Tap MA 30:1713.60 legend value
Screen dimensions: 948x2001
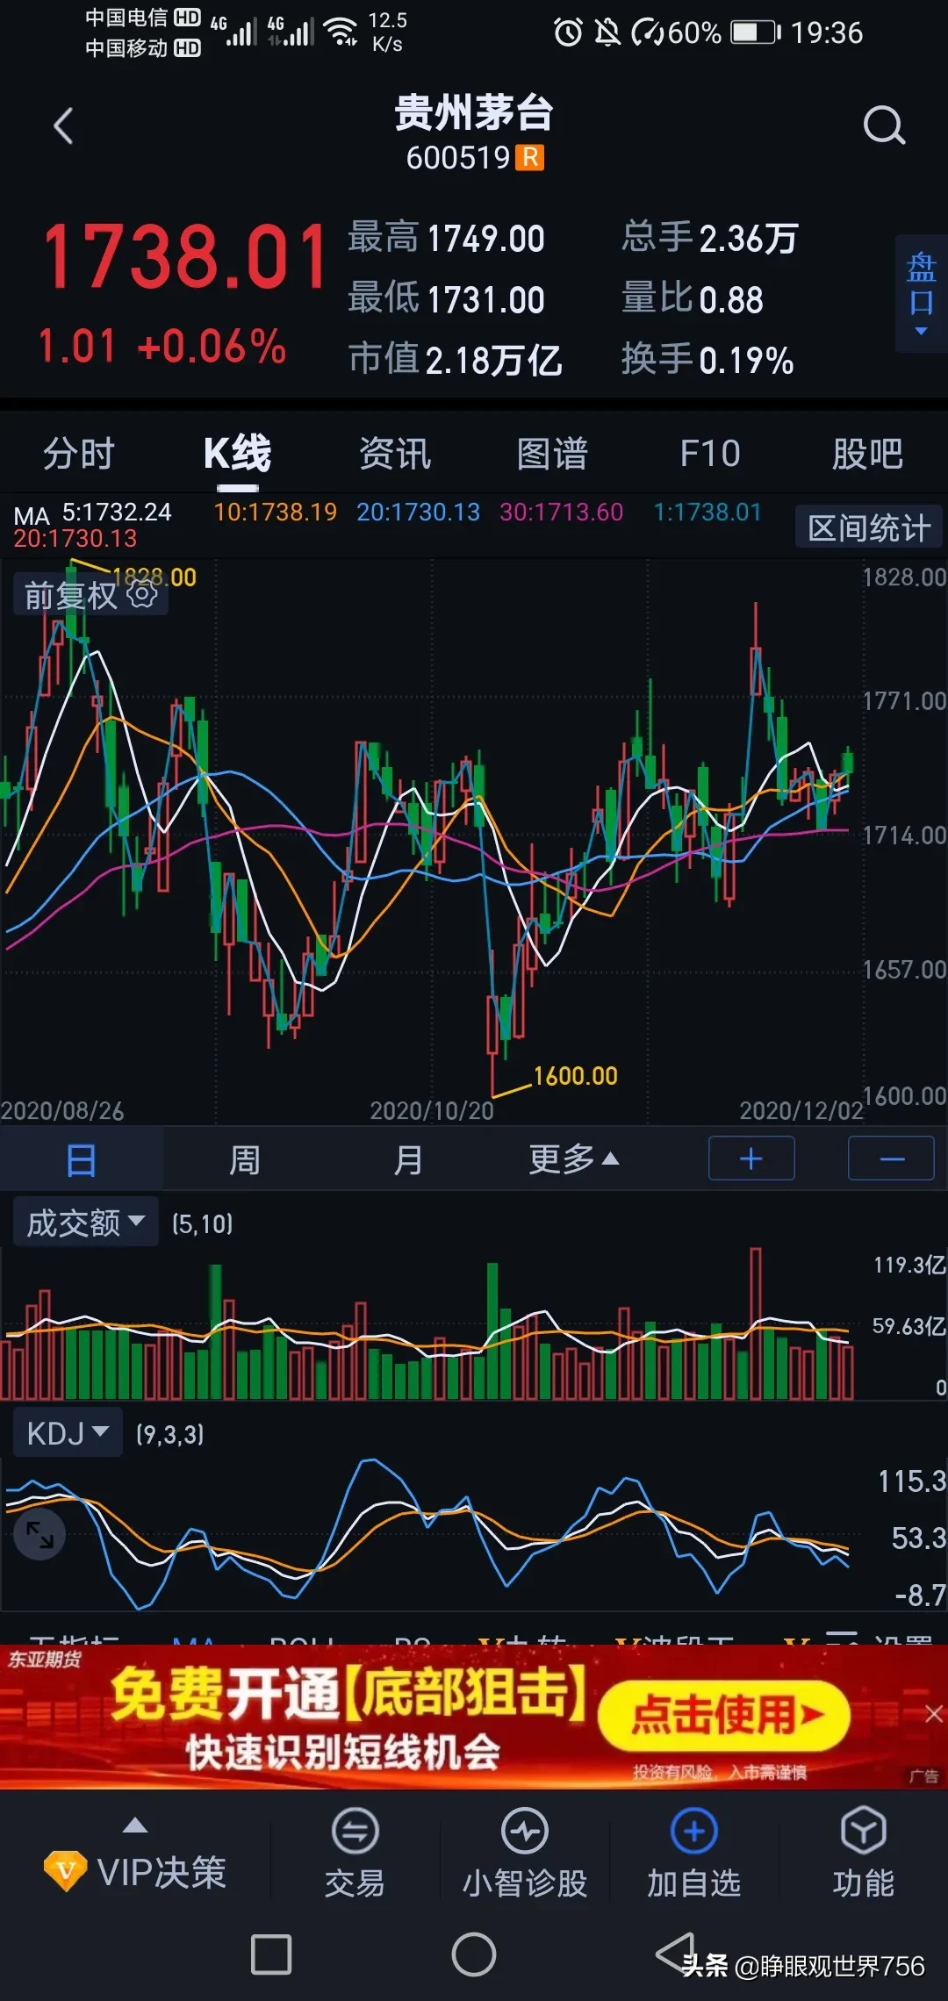[561, 512]
